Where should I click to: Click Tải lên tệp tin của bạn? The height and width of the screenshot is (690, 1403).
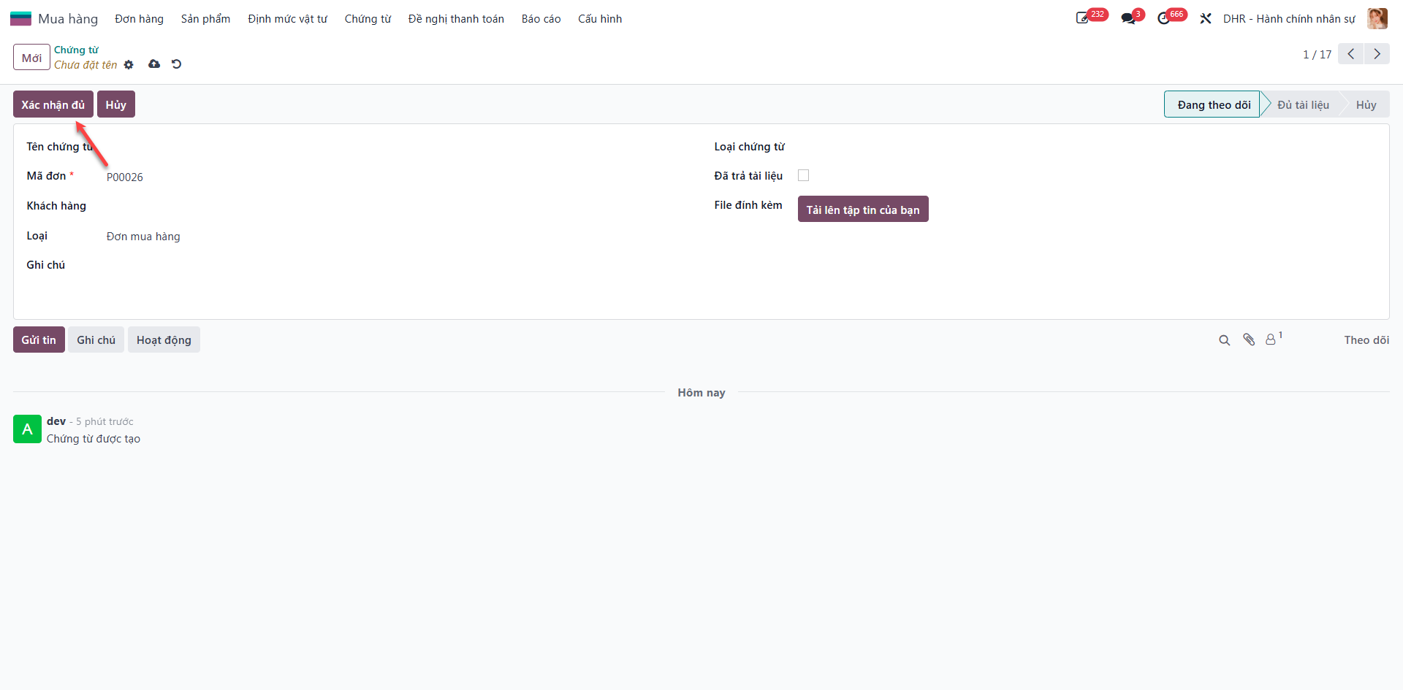pyautogui.click(x=863, y=210)
